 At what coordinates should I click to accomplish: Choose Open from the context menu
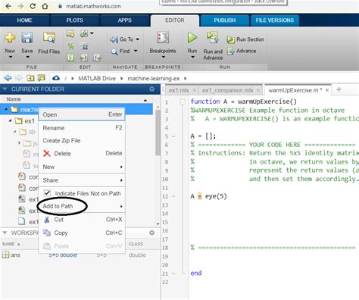tap(82, 114)
